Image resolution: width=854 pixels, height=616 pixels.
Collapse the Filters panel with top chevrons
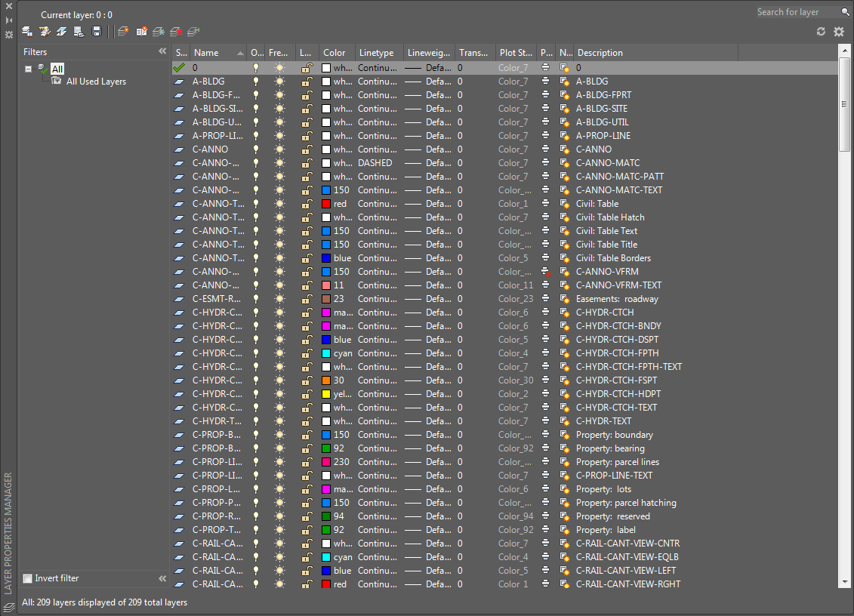(x=162, y=51)
